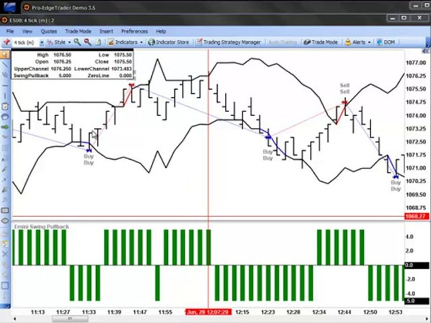Open the Quotes menu
This screenshot has height=323, width=431.
[48, 31]
